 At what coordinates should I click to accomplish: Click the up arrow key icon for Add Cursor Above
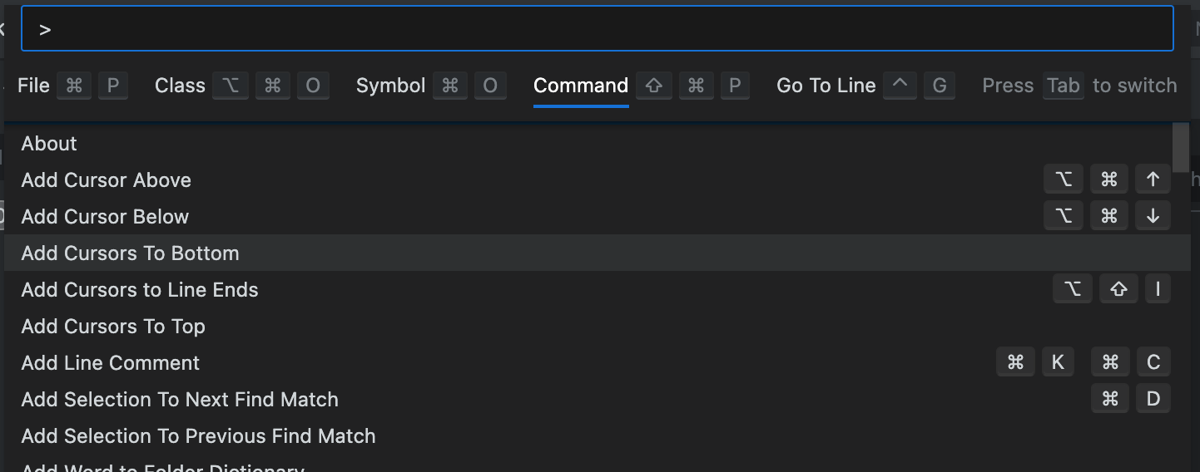pyautogui.click(x=1153, y=179)
